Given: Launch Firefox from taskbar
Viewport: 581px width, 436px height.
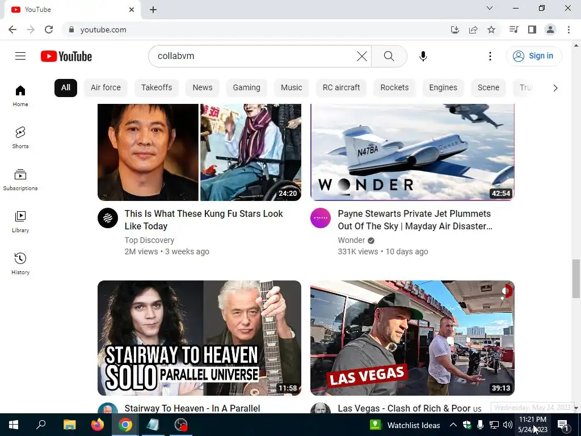Looking at the screenshot, I should 98,425.
